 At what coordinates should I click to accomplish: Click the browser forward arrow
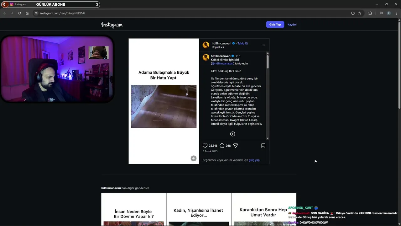tap(12, 13)
